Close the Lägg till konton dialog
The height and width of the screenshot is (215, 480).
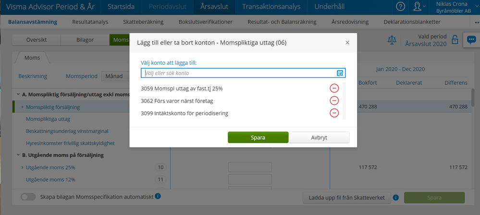(347, 43)
